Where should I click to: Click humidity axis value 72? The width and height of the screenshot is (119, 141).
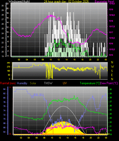coord(4,115)
